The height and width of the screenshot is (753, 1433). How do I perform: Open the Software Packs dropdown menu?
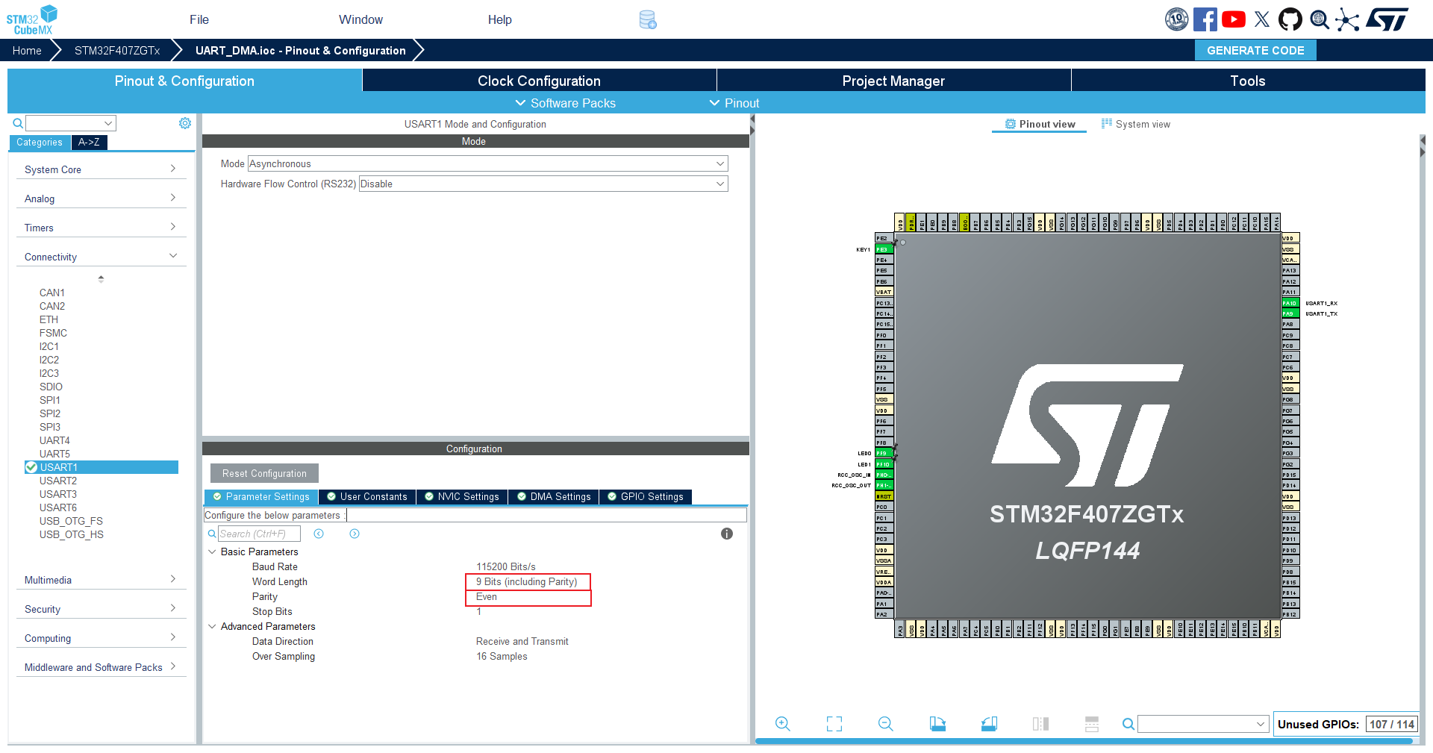point(565,103)
